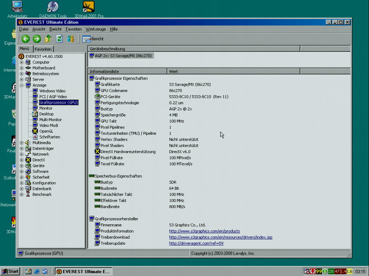Click the Refresh toolbar icon

point(59,39)
